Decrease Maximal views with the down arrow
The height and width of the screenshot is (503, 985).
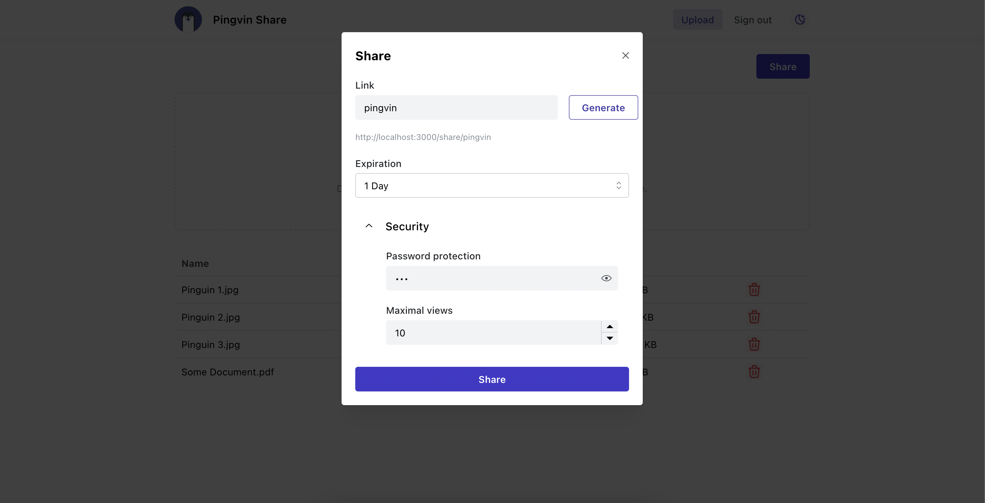point(610,338)
